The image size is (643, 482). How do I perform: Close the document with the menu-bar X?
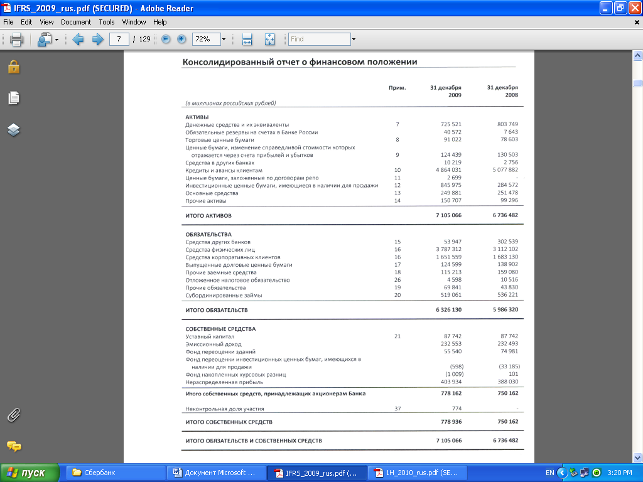[x=637, y=23]
